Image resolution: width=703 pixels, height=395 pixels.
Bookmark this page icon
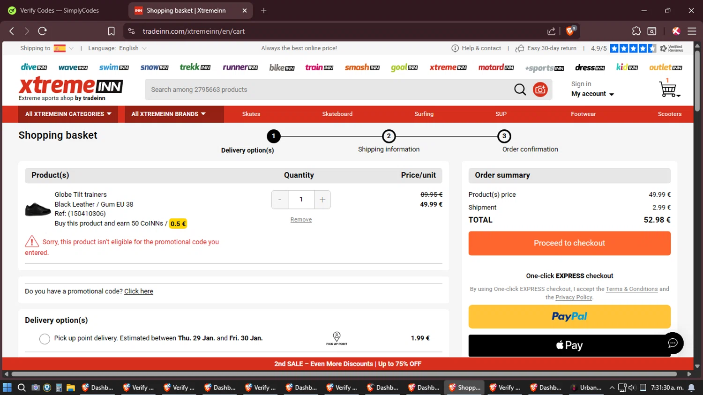click(x=111, y=31)
